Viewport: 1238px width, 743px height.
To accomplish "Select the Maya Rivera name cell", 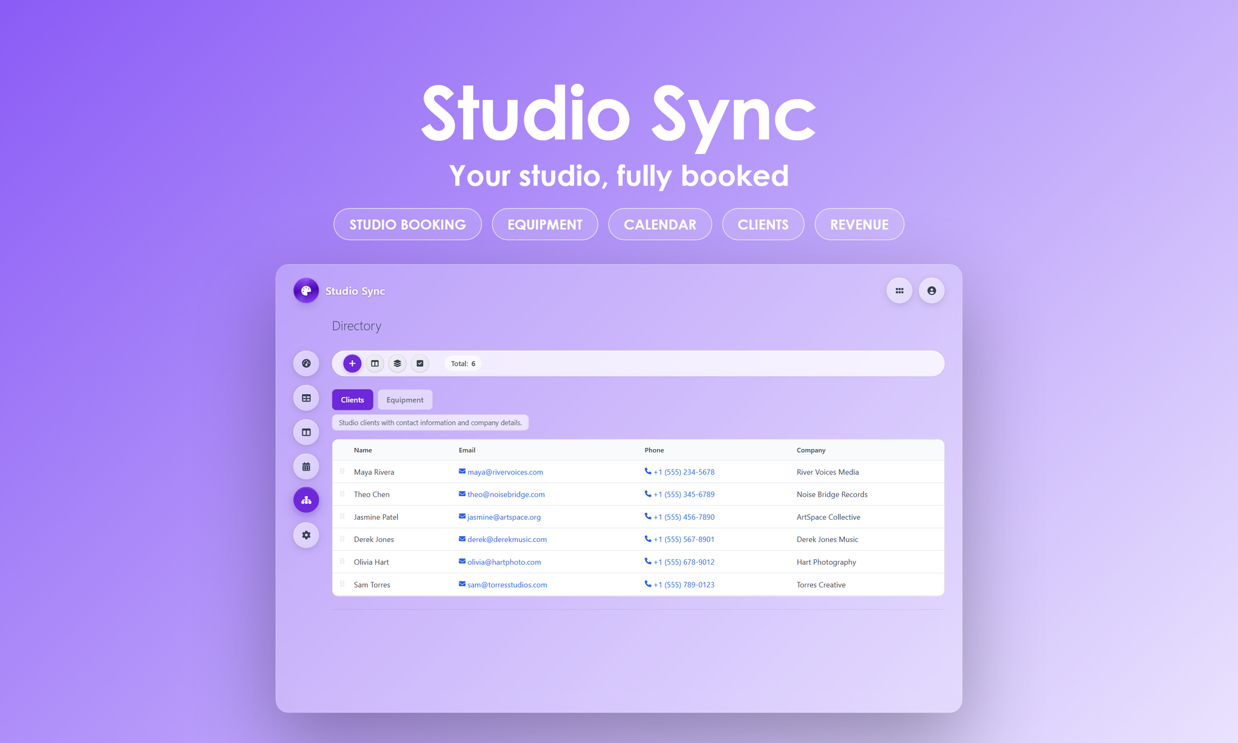I will (374, 472).
